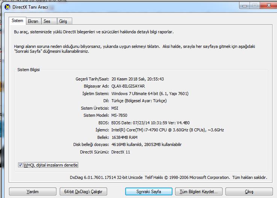Click the window title DirectX Tanı Aracı
This screenshot has height=198, width=277.
pos(30,7)
